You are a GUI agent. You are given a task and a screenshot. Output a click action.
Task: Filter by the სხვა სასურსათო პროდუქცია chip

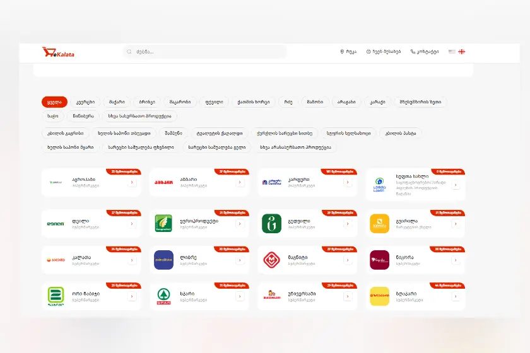139,116
